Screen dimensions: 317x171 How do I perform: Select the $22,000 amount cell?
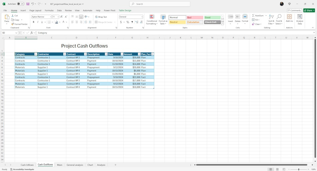pos(132,77)
